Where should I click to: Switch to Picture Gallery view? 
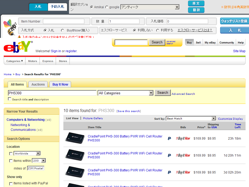pos(93,118)
